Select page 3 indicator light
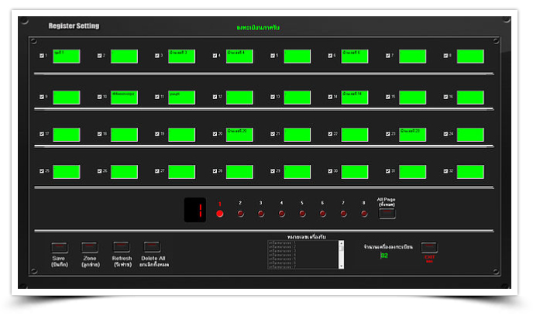533x319 pixels. 261,214
